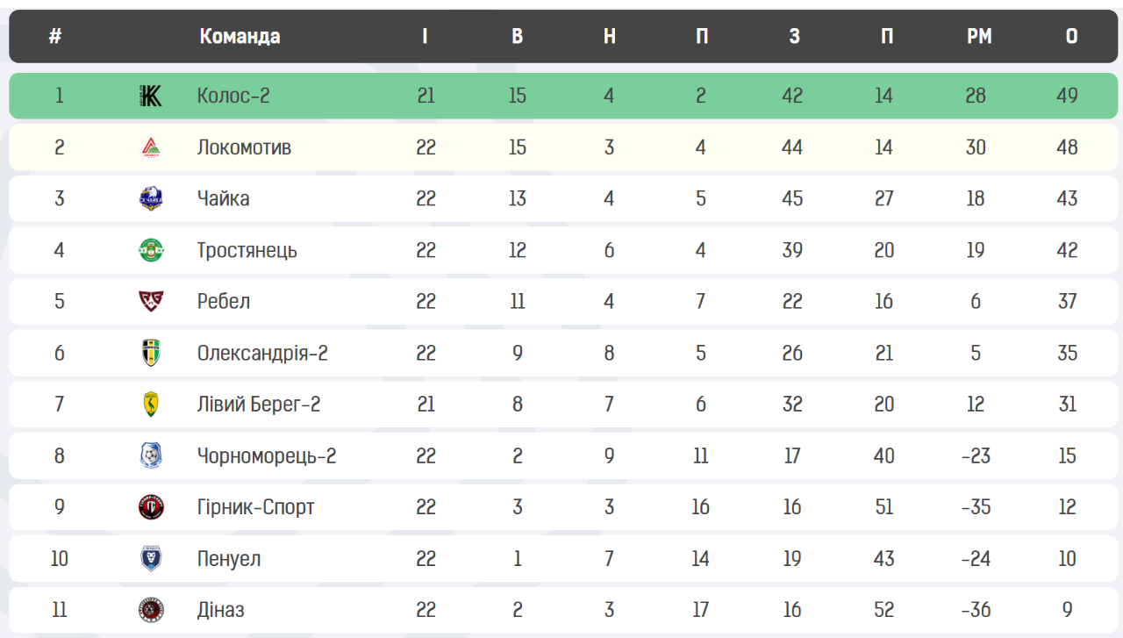Click the Тростянець team logo

point(151,250)
